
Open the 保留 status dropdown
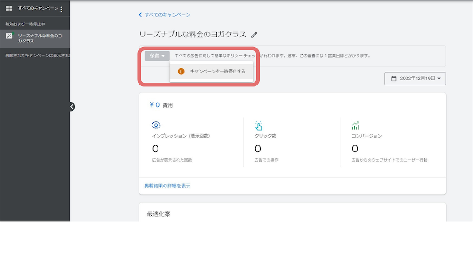pos(157,56)
